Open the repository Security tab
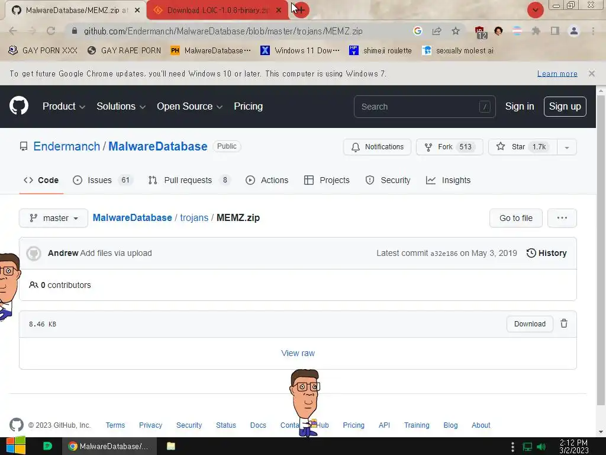 click(388, 180)
